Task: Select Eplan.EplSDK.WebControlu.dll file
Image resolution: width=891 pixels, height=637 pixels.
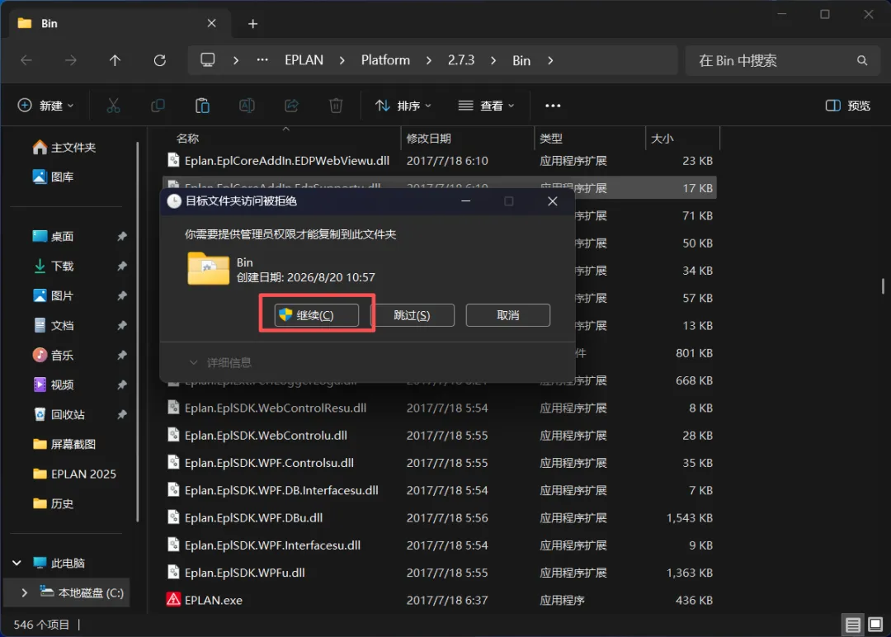Action: click(x=441, y=436)
